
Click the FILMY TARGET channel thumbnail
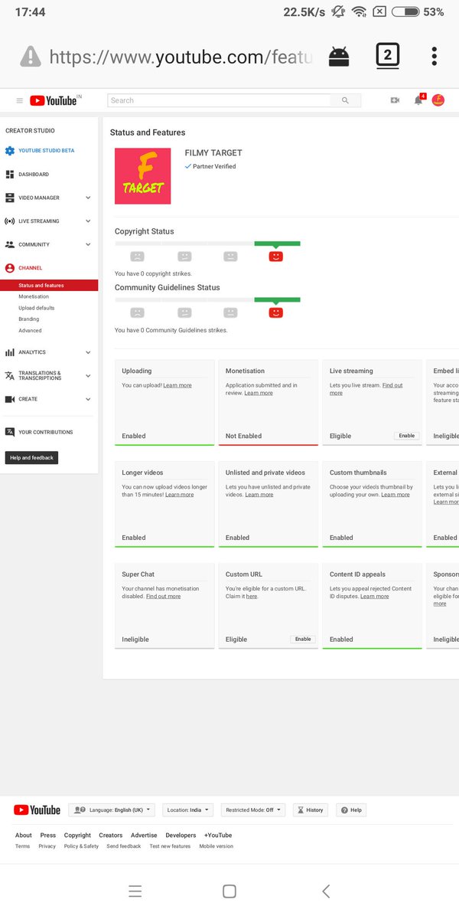143,176
